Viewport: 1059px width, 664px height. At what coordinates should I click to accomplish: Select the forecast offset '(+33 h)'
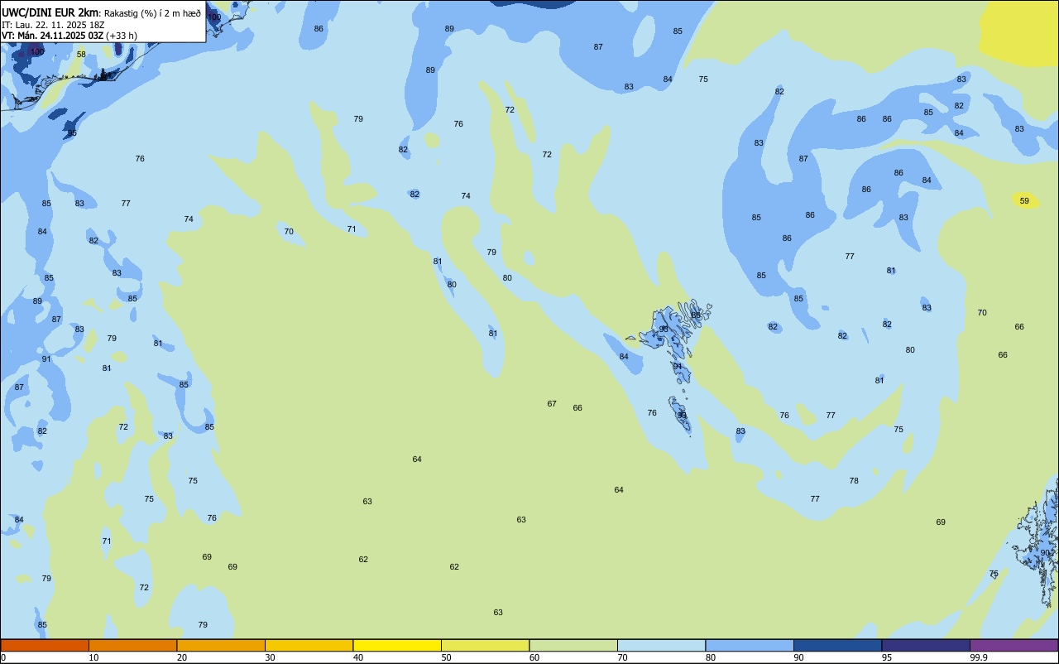click(122, 36)
